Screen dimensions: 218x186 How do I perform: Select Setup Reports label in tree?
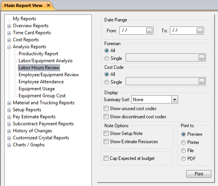click(x=27, y=110)
